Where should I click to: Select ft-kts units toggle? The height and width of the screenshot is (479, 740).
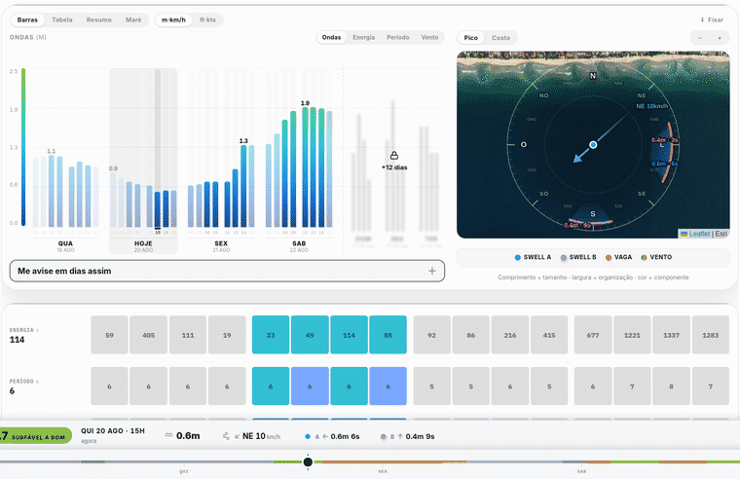[x=207, y=19]
